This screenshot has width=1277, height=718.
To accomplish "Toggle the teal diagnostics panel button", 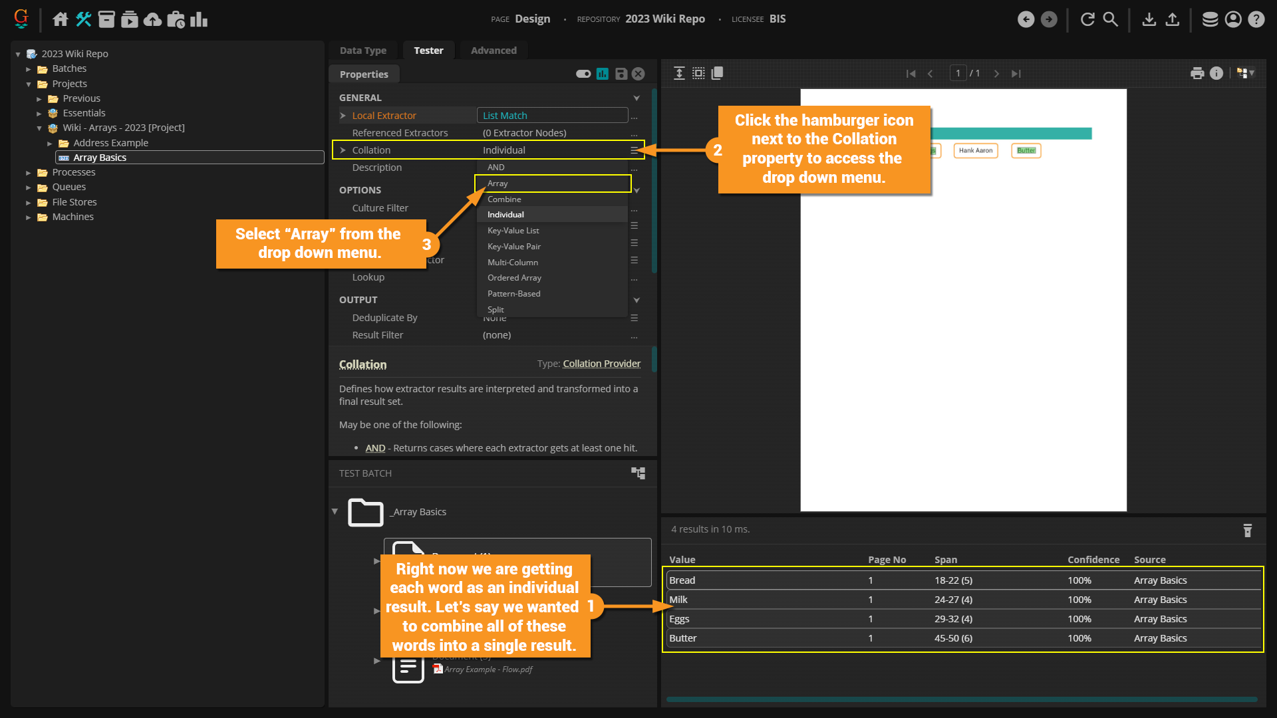I will coord(603,74).
